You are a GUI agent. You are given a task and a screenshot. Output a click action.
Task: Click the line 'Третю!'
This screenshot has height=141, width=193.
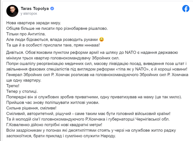click(x=13, y=86)
